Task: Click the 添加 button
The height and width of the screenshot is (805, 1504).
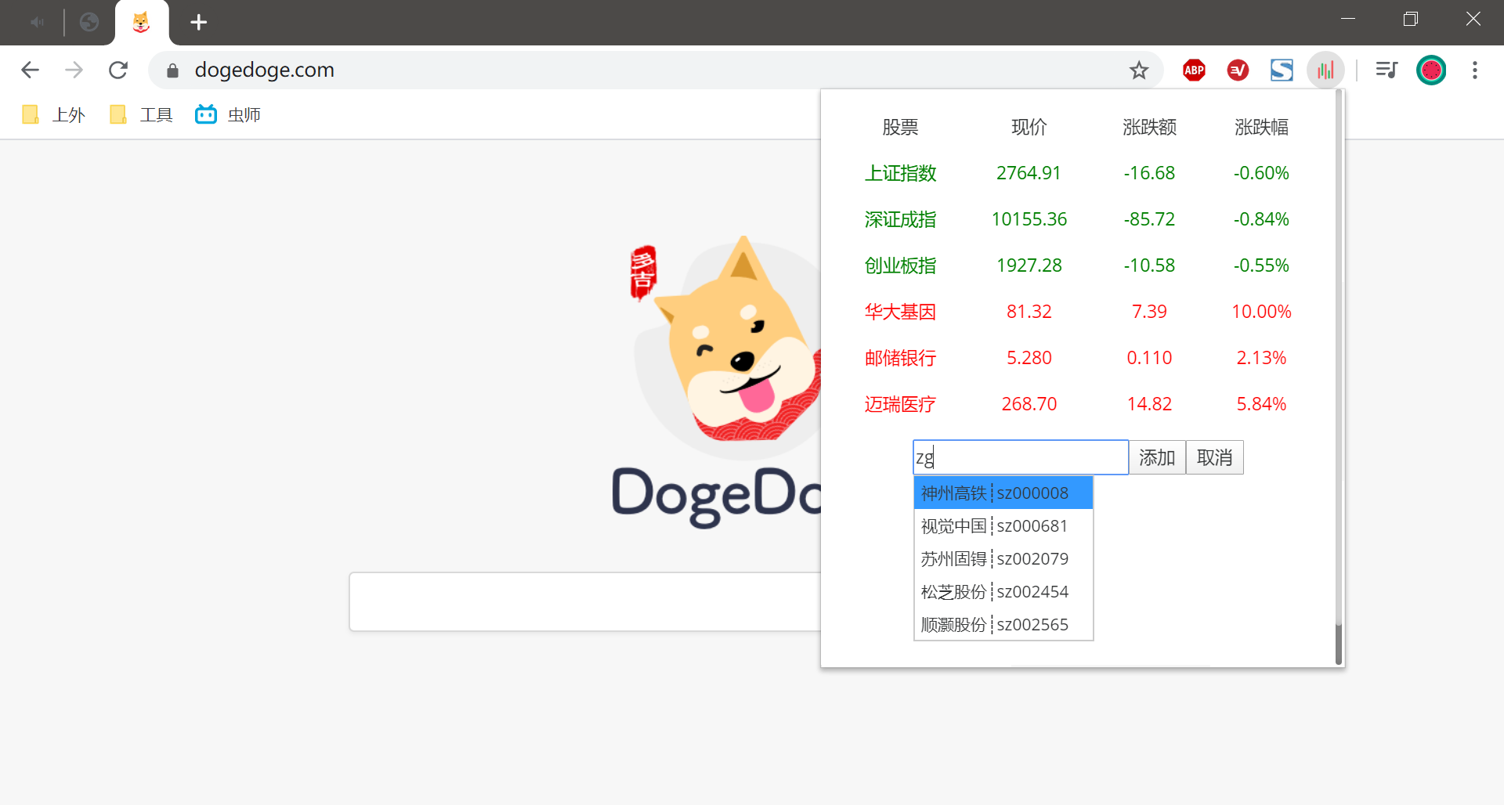Action: 1157,457
